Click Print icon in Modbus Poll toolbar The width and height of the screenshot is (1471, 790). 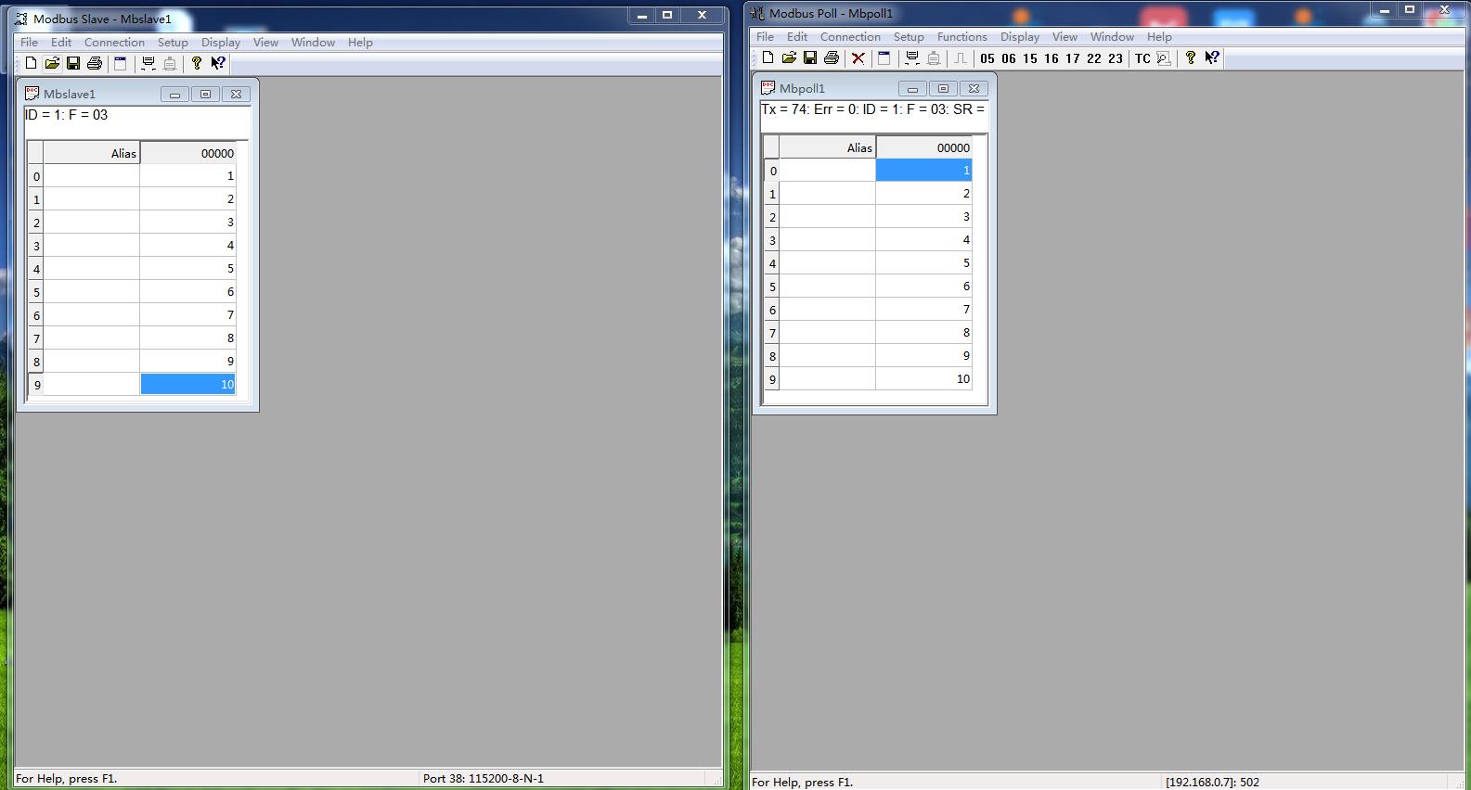(x=832, y=58)
